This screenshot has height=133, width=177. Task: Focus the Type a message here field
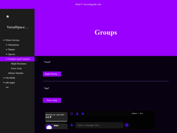coord(99,125)
